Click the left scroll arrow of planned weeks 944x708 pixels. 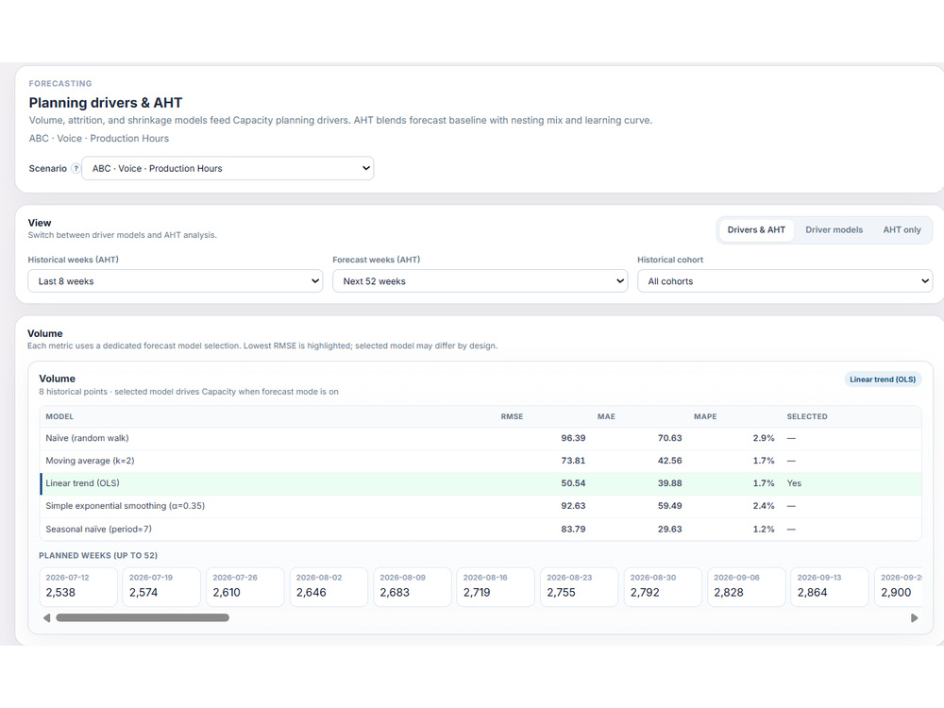click(46, 617)
